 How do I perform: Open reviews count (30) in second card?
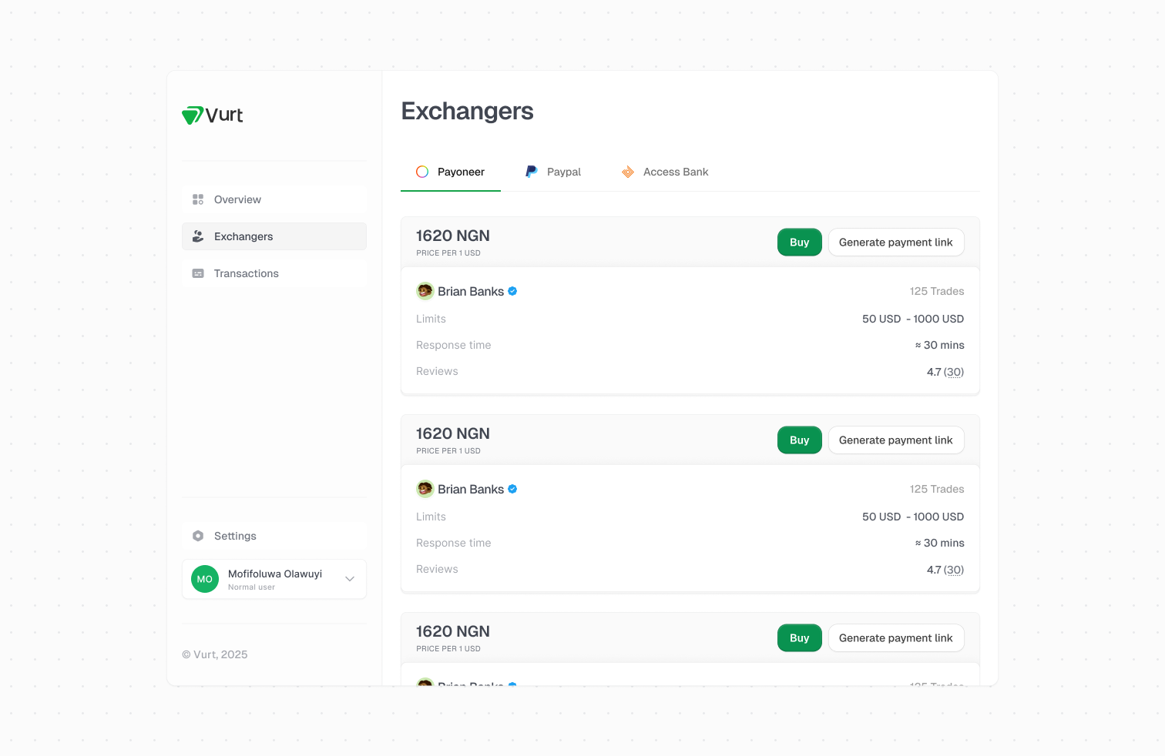click(x=954, y=570)
